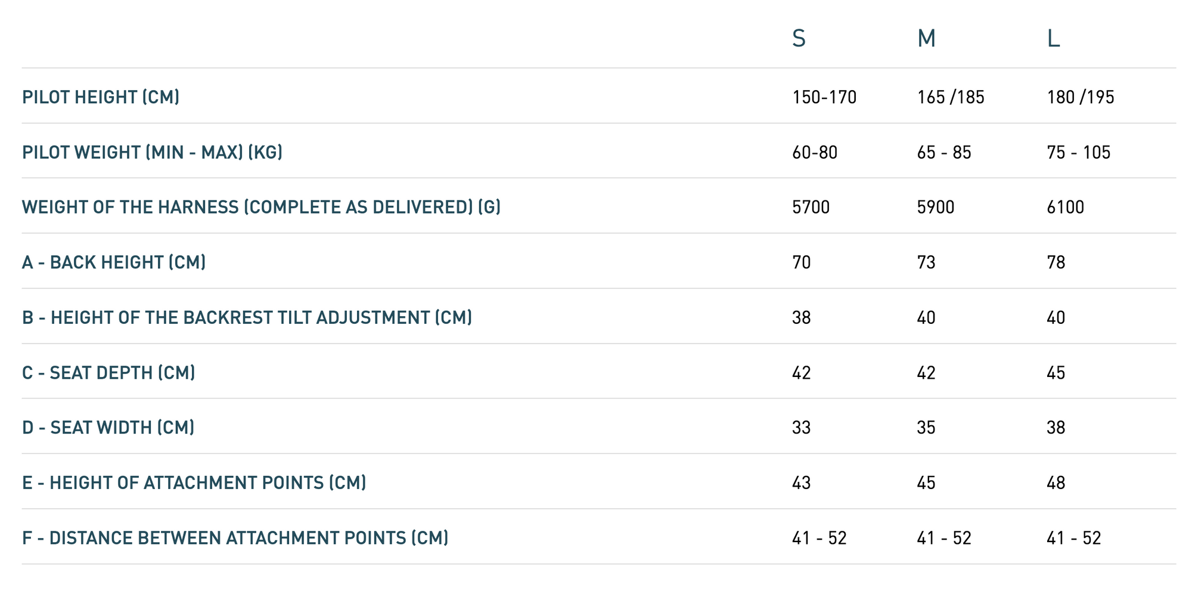Viewport: 1192px width, 603px height.
Task: Select the 180 /195 pilot height value
Action: (x=1081, y=97)
